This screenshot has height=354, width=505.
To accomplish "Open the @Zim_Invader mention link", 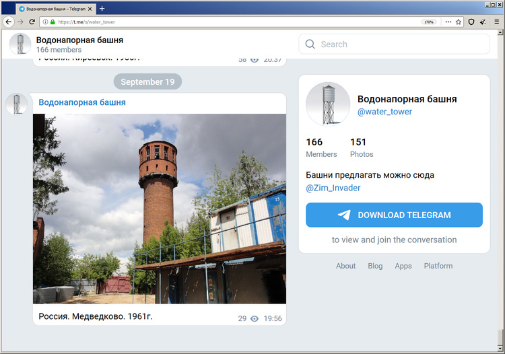I will coord(333,188).
